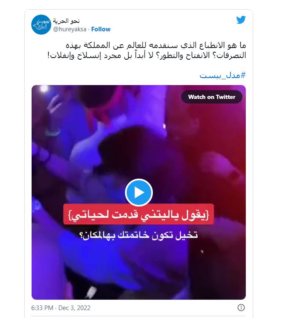Click the 6:33 PM time text
This screenshot has height=318, width=282.
(42, 308)
